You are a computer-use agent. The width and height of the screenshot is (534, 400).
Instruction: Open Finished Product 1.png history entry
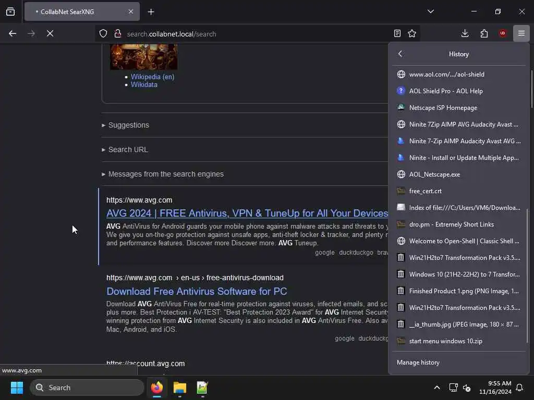click(x=459, y=291)
